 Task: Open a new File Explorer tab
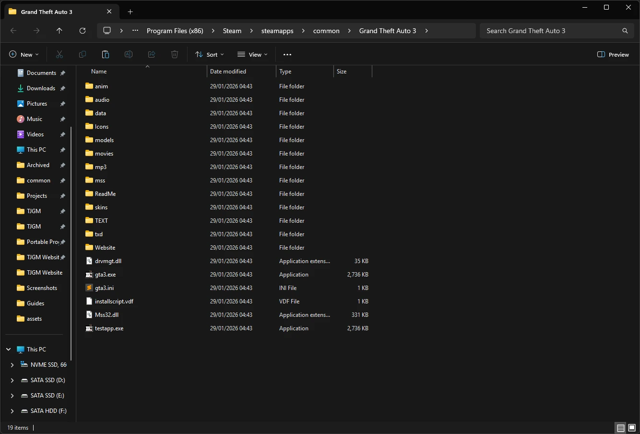(x=130, y=12)
